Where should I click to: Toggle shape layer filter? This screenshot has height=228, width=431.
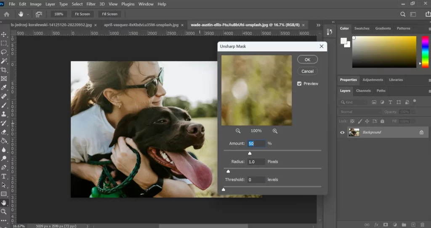399,102
